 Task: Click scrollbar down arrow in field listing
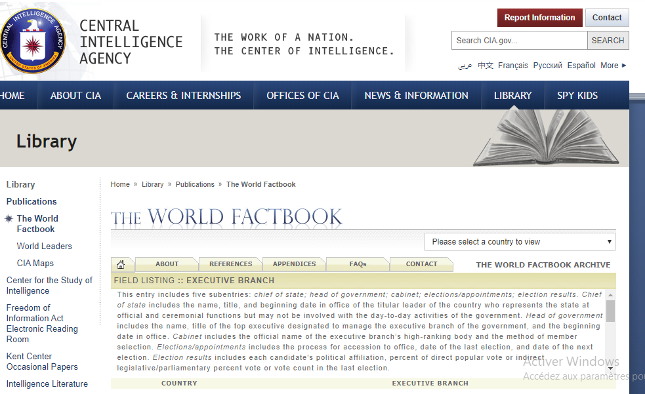tap(610, 368)
